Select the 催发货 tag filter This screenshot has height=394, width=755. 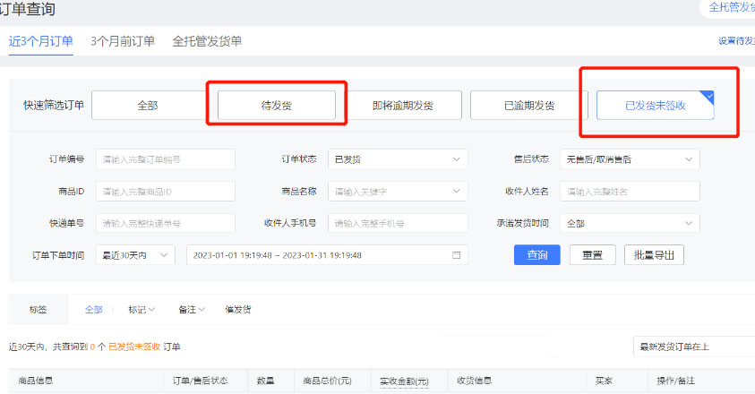[238, 310]
